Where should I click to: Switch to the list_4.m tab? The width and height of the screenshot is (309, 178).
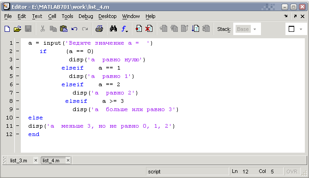[x=51, y=160]
